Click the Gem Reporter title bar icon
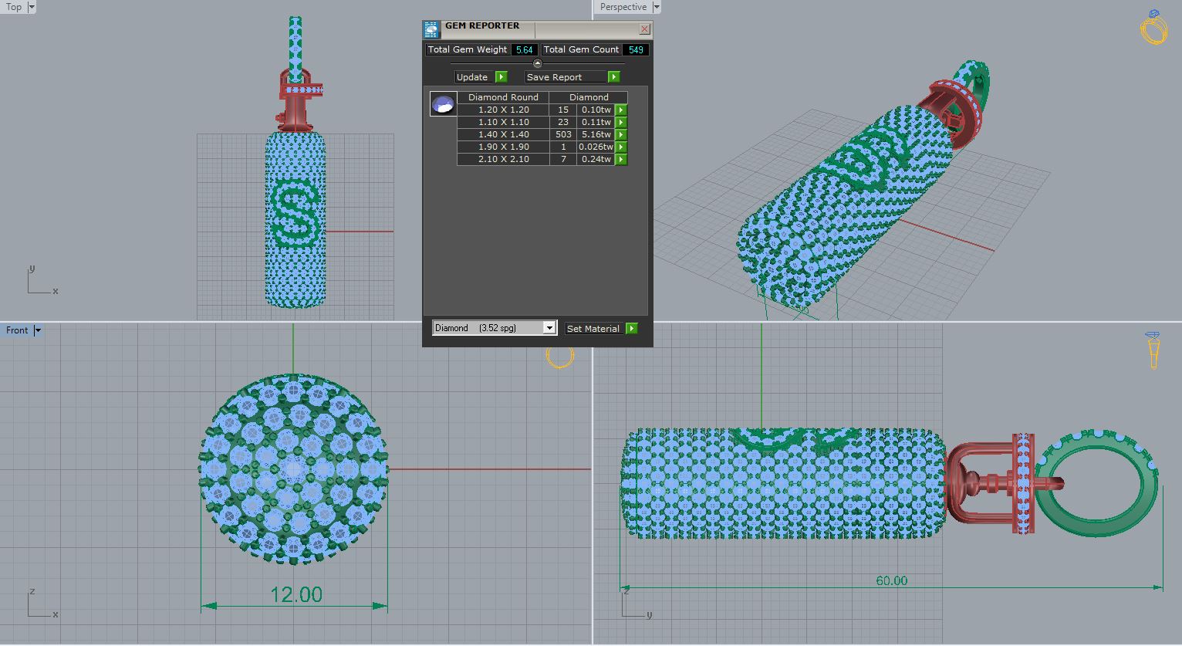 431,29
